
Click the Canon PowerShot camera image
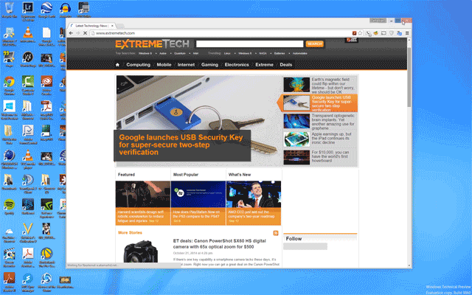click(141, 251)
